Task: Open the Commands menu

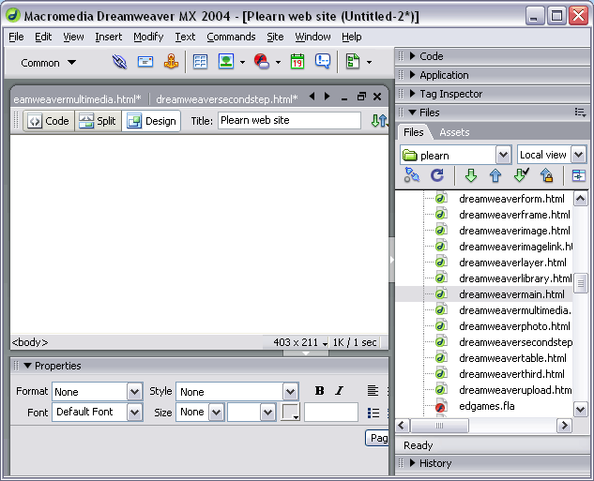Action: 231,37
